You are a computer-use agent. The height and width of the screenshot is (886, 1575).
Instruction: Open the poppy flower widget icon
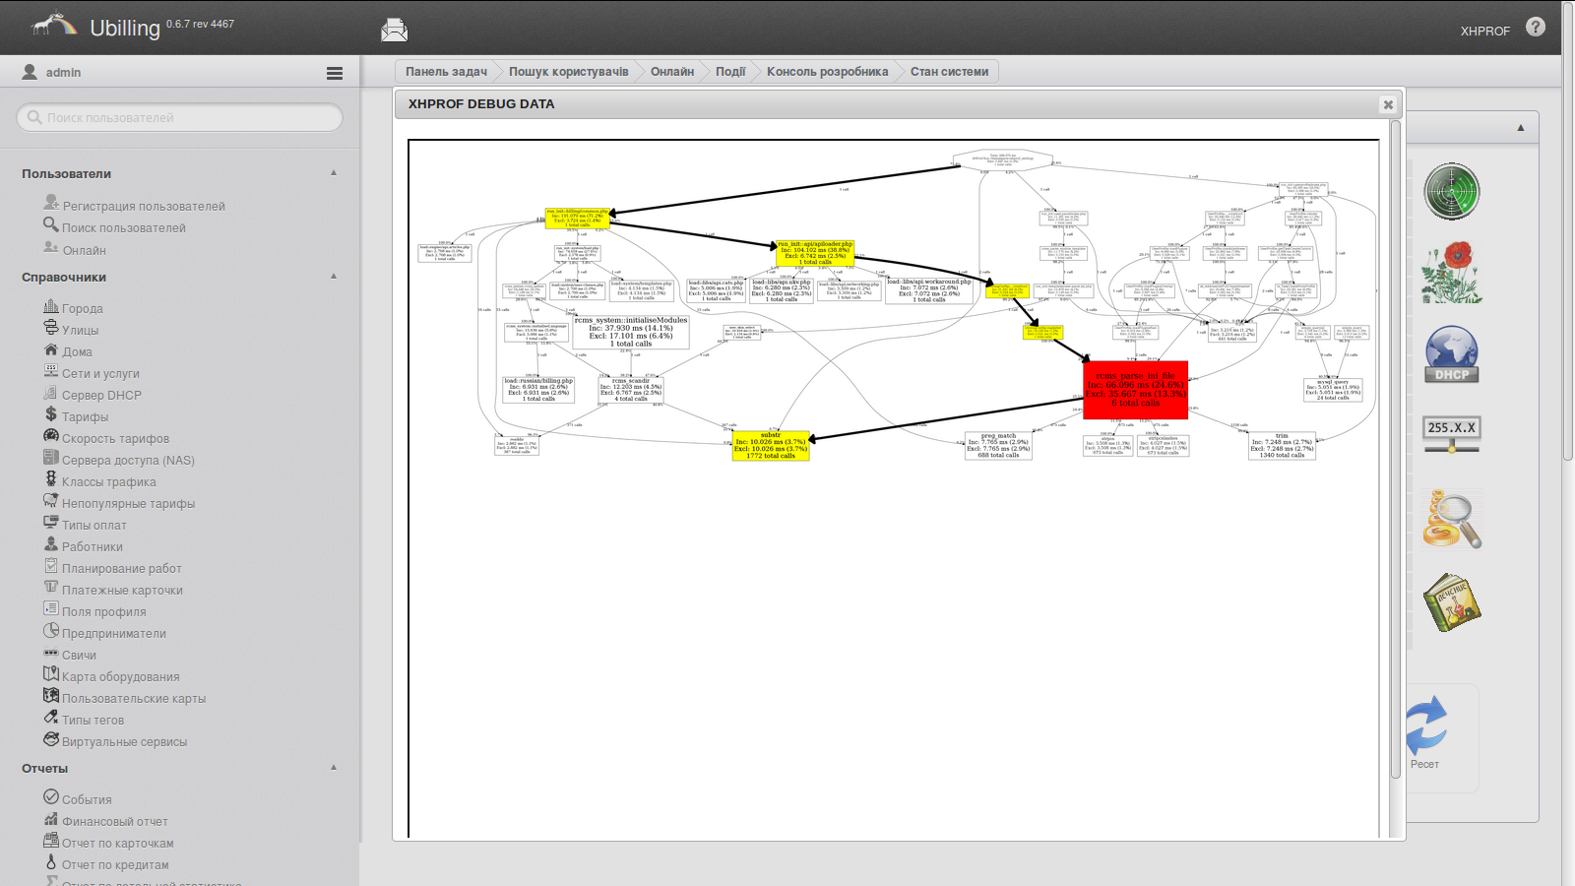(1452, 273)
